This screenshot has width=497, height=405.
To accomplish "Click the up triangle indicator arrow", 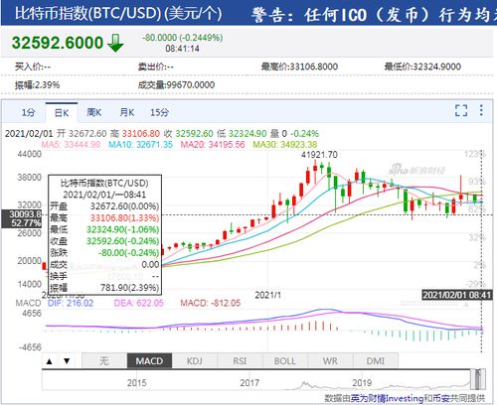I will 50,361.
